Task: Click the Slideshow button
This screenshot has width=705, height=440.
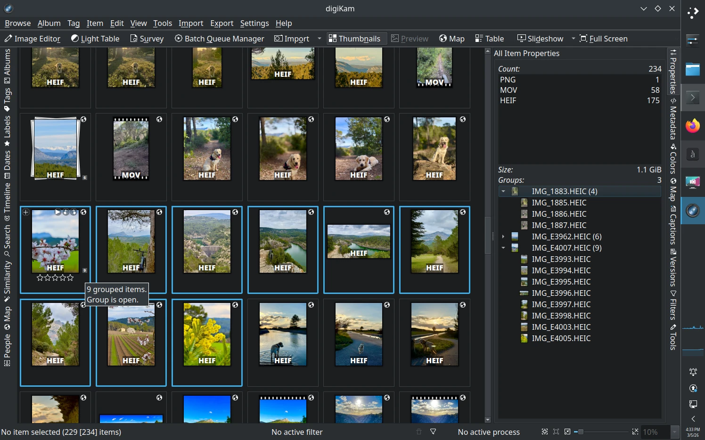Action: tap(540, 39)
